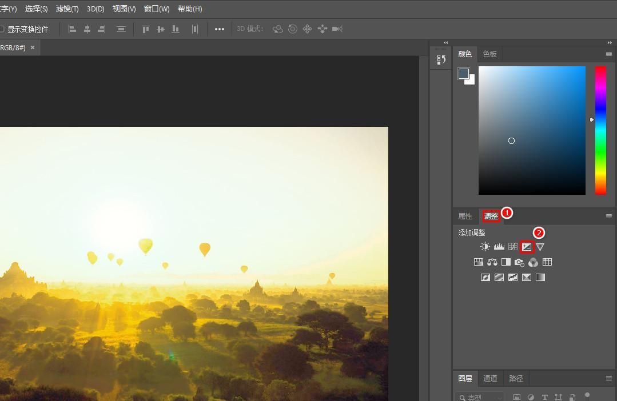Switch to the 通道 tab
Screen dimensions: 617x401
pos(490,378)
